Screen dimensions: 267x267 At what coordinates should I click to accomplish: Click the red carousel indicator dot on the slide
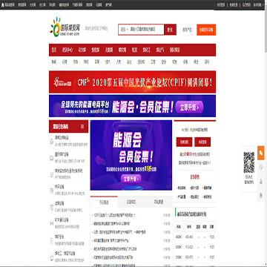(x=168, y=186)
